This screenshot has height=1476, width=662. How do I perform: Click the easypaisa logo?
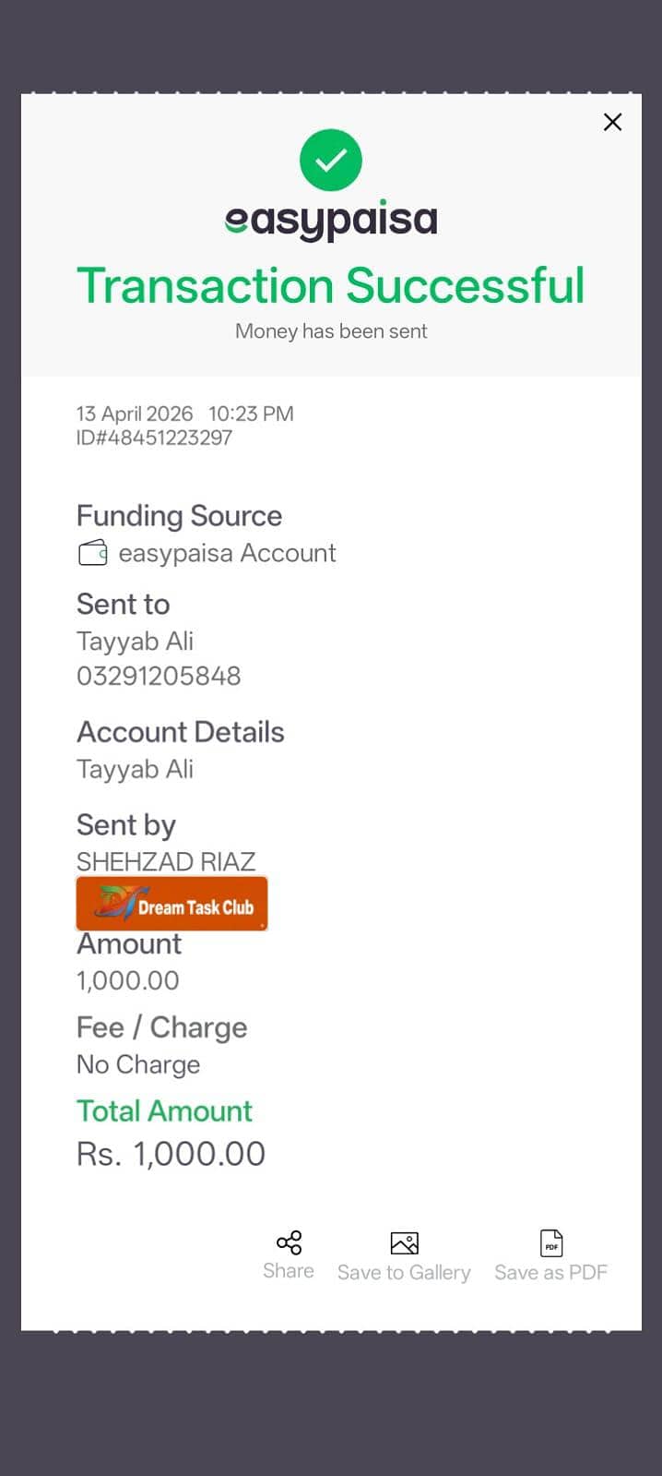(x=331, y=221)
